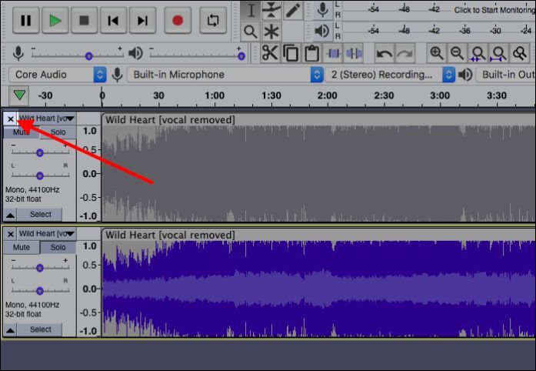Click the Paste clipboard icon
This screenshot has width=536, height=371.
coord(311,53)
